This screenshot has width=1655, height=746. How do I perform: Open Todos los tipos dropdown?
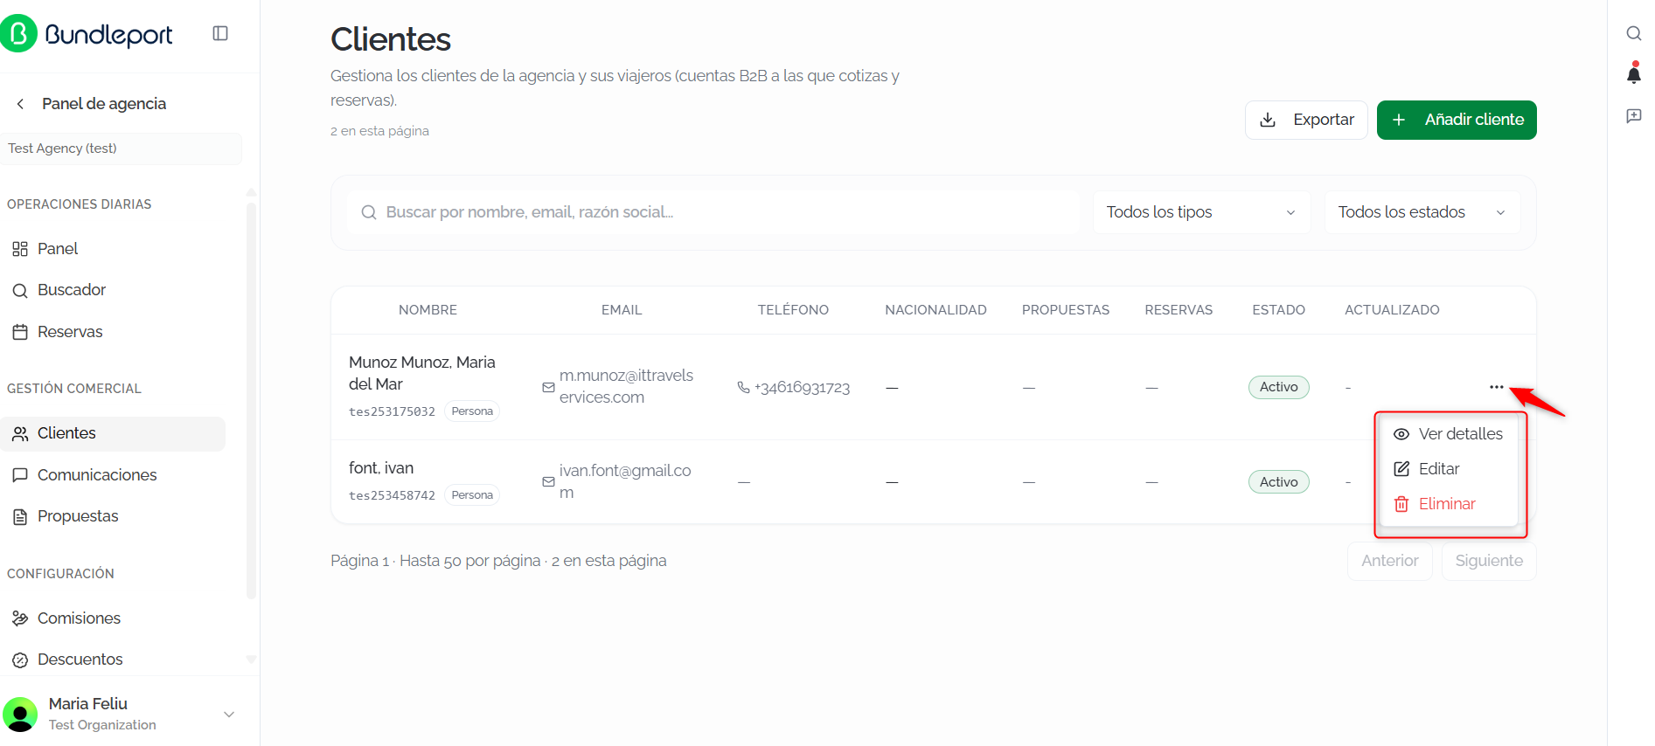pyautogui.click(x=1201, y=212)
